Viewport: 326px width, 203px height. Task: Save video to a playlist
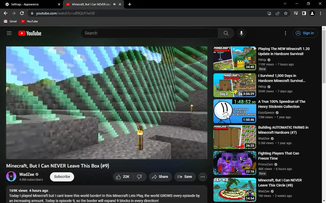tap(185, 177)
